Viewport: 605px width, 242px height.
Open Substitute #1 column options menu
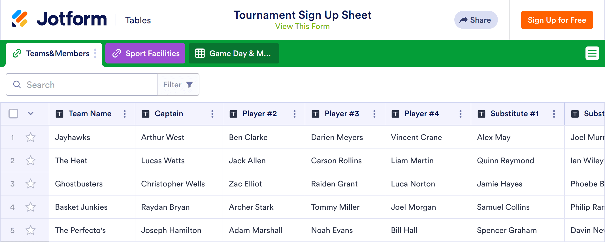tap(554, 114)
